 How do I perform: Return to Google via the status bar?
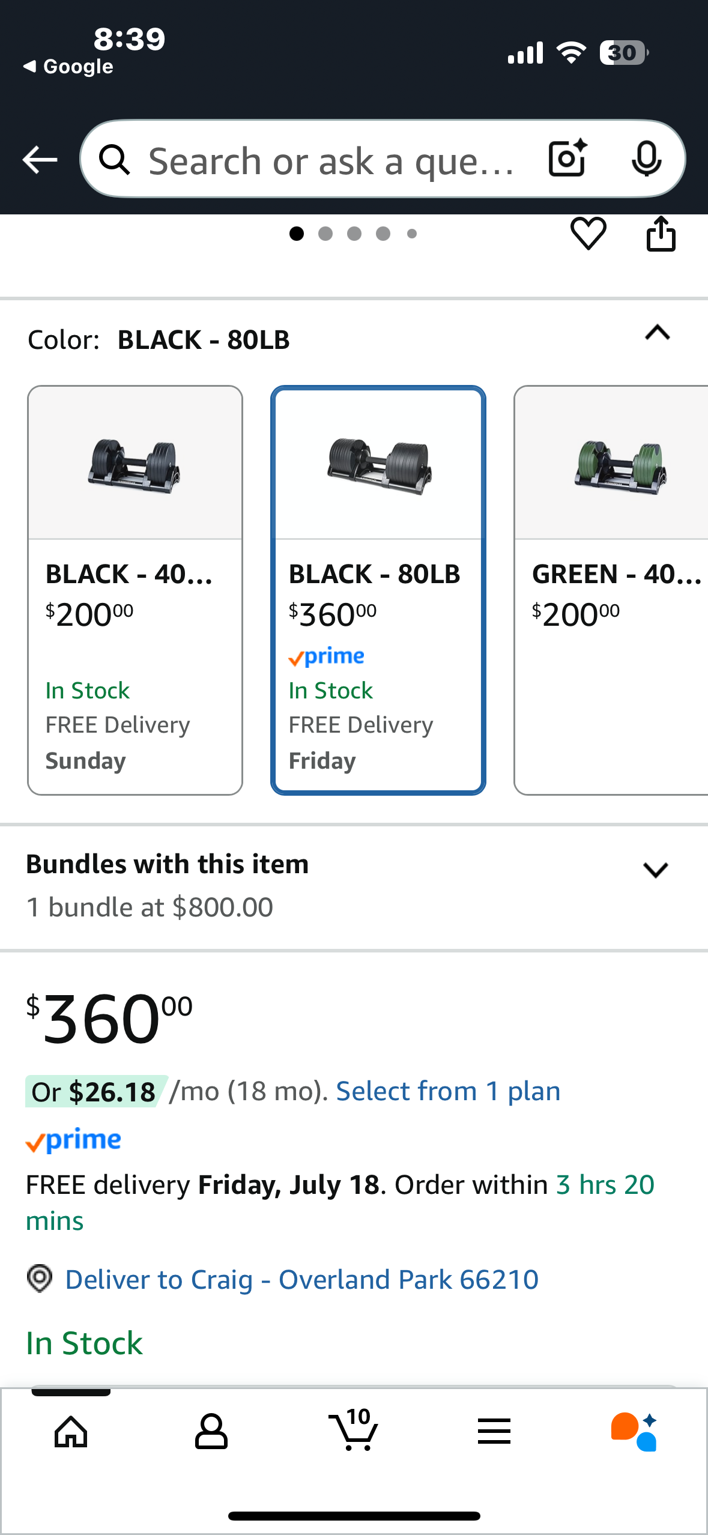[68, 66]
